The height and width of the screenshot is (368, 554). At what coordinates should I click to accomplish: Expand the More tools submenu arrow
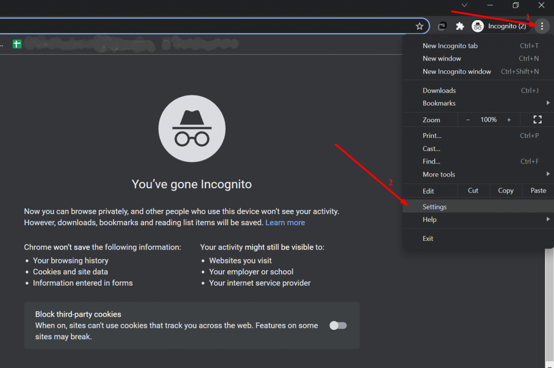tap(548, 174)
